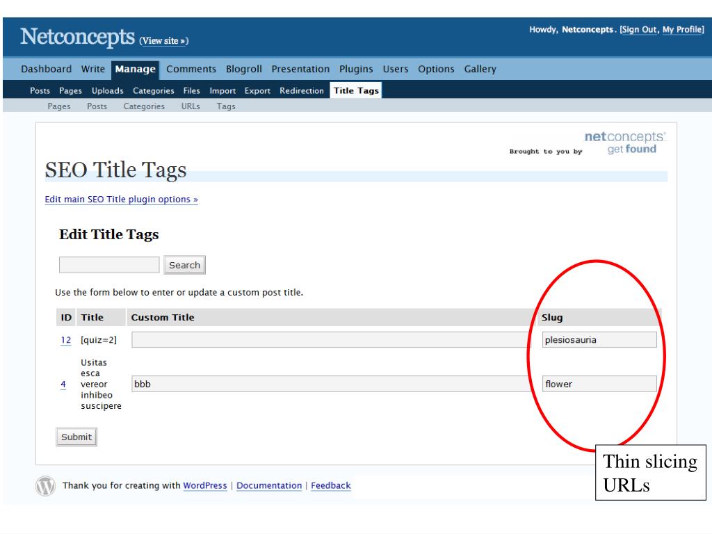The height and width of the screenshot is (534, 712).
Task: Open the Export submenu
Action: 257,91
